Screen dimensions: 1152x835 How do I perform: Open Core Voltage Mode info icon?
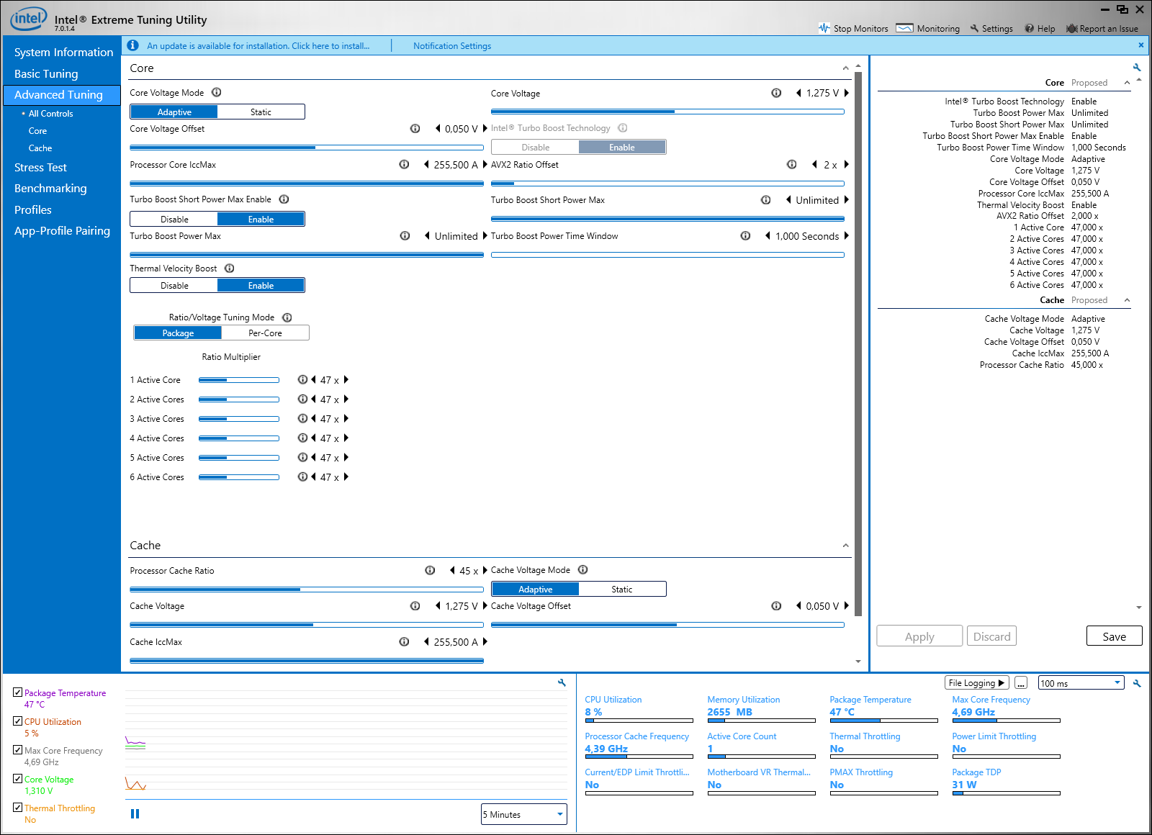click(x=217, y=92)
